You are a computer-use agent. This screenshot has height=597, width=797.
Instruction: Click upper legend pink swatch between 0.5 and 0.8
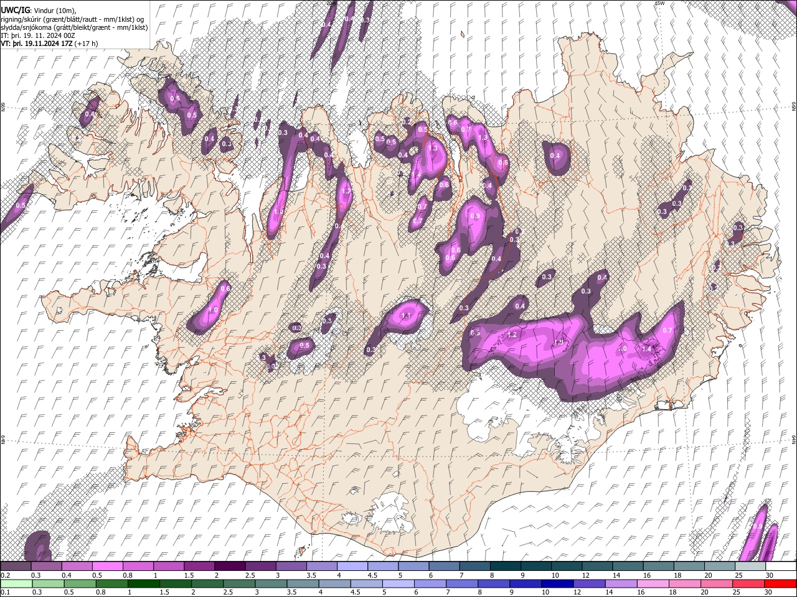click(x=107, y=566)
